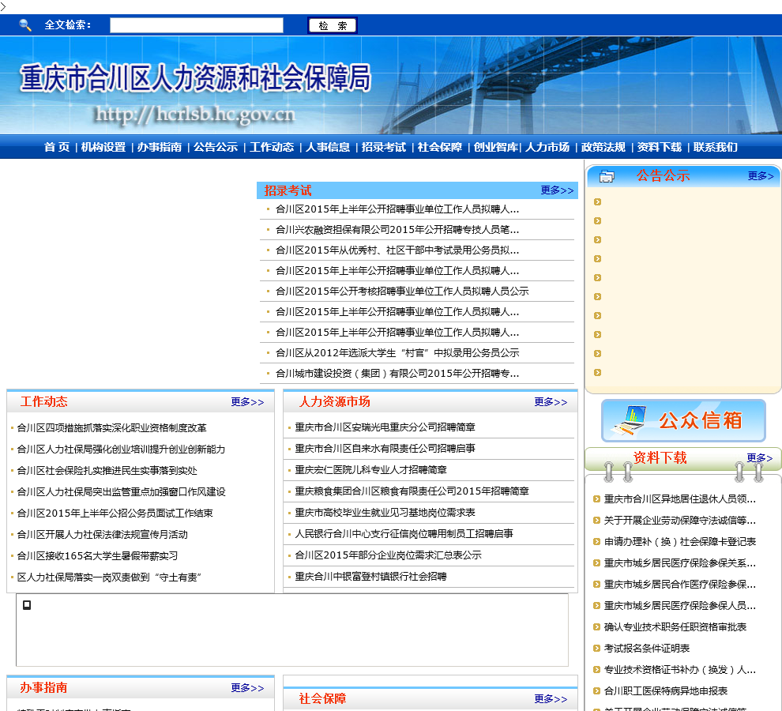Open 合川区接收165名大学生暑假带薪实习
The height and width of the screenshot is (711, 782).
click(97, 556)
